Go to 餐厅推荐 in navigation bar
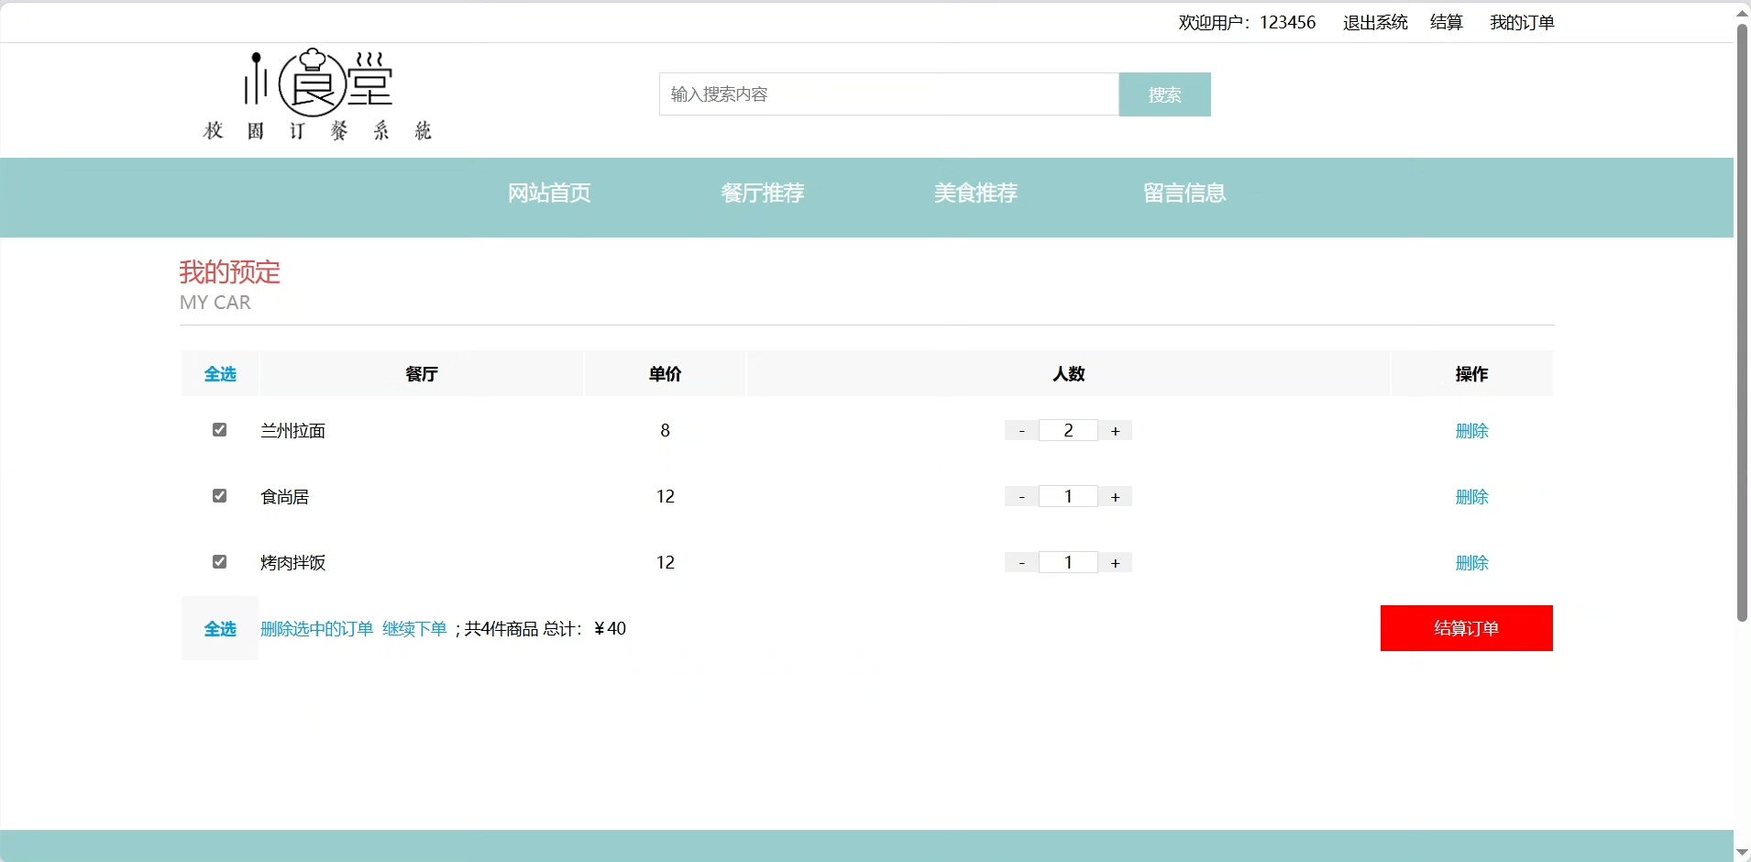Image resolution: width=1751 pixels, height=862 pixels. click(x=762, y=193)
